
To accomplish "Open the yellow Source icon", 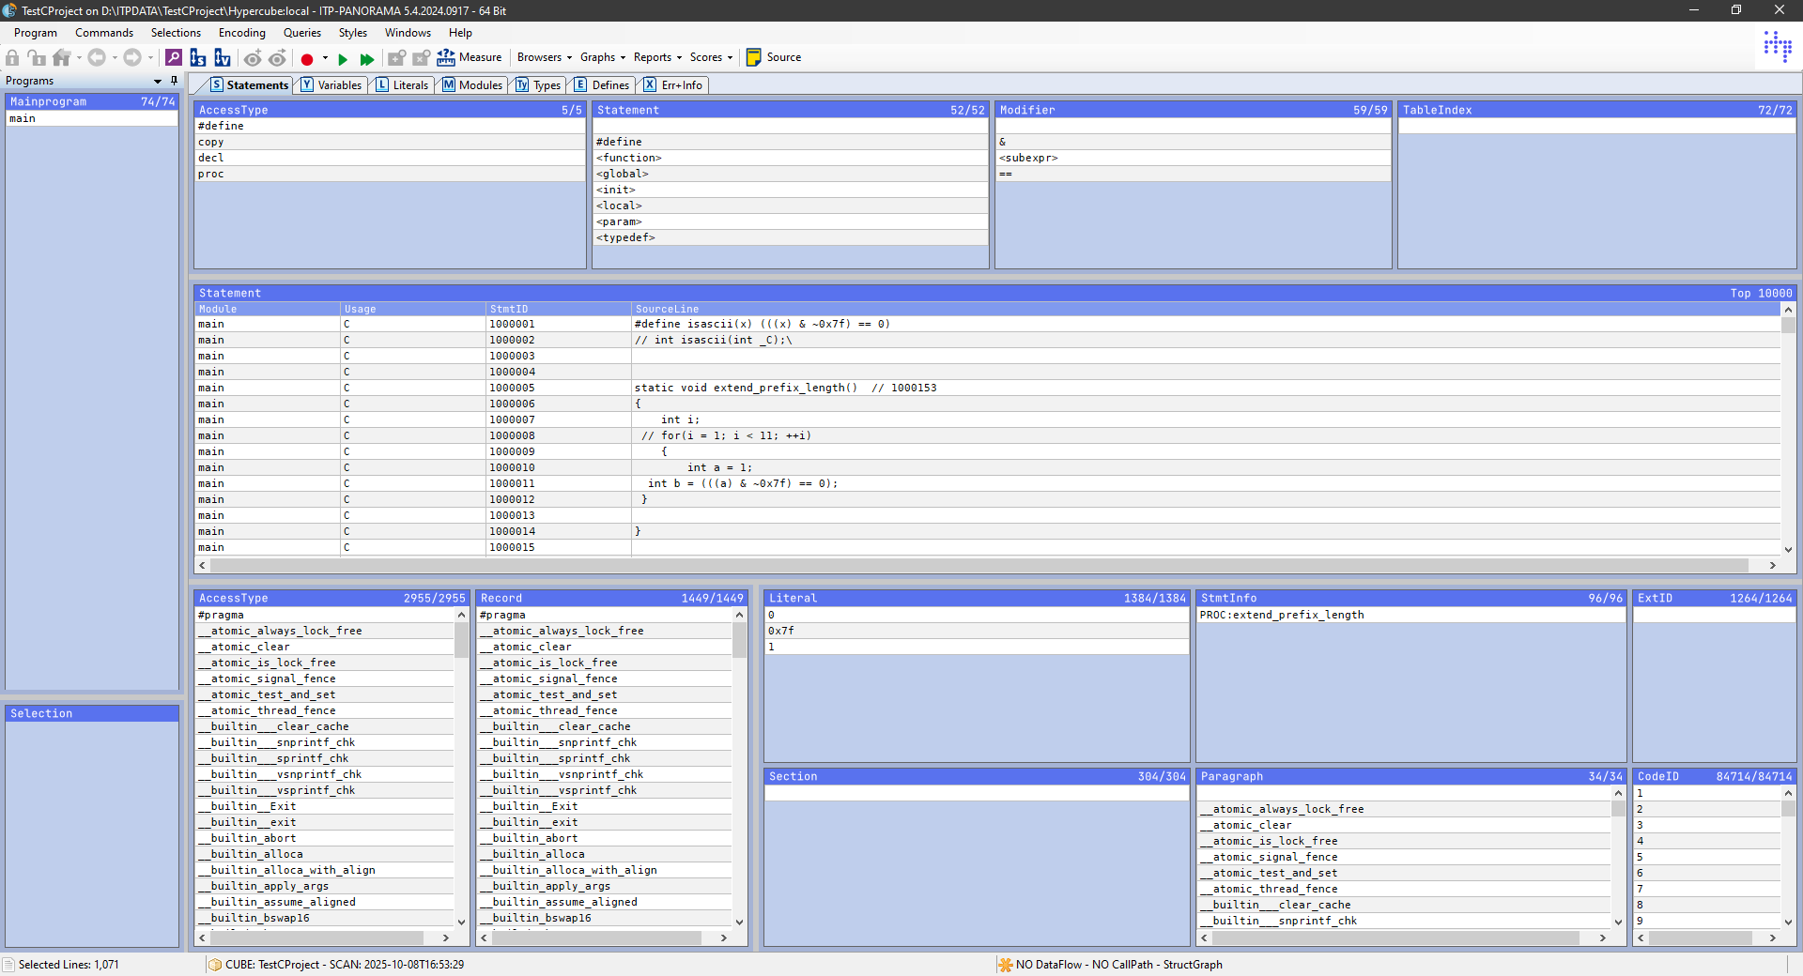I will 753,58.
